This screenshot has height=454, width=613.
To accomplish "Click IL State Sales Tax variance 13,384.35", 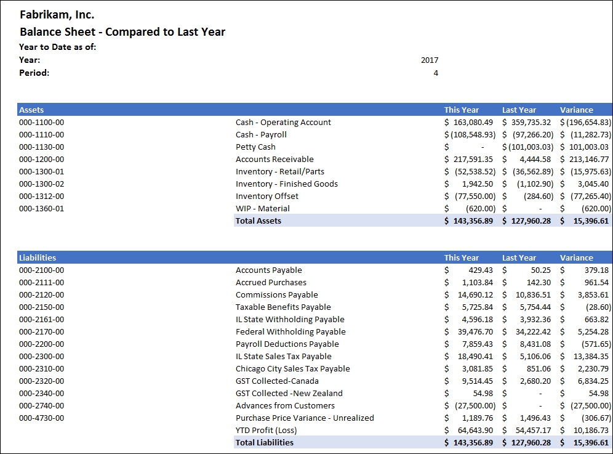I will (591, 357).
